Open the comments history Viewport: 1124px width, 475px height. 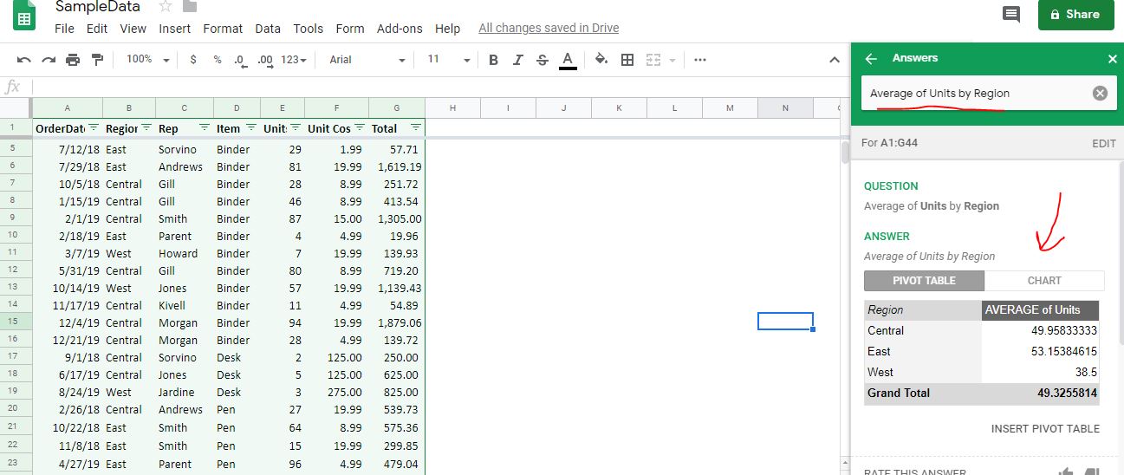pos(1011,14)
